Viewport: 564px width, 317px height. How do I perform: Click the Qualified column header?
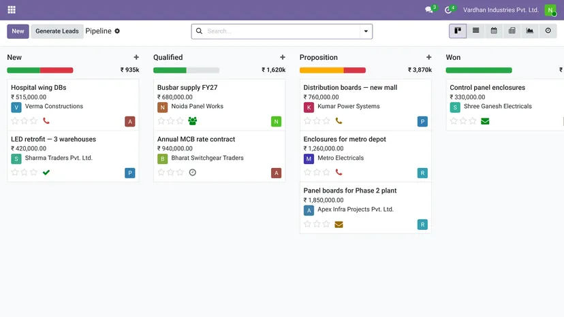[x=168, y=57]
